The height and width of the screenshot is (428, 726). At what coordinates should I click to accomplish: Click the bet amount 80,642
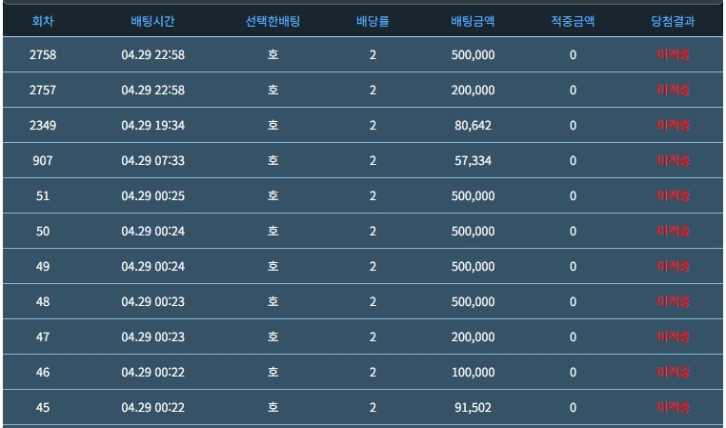point(473,126)
